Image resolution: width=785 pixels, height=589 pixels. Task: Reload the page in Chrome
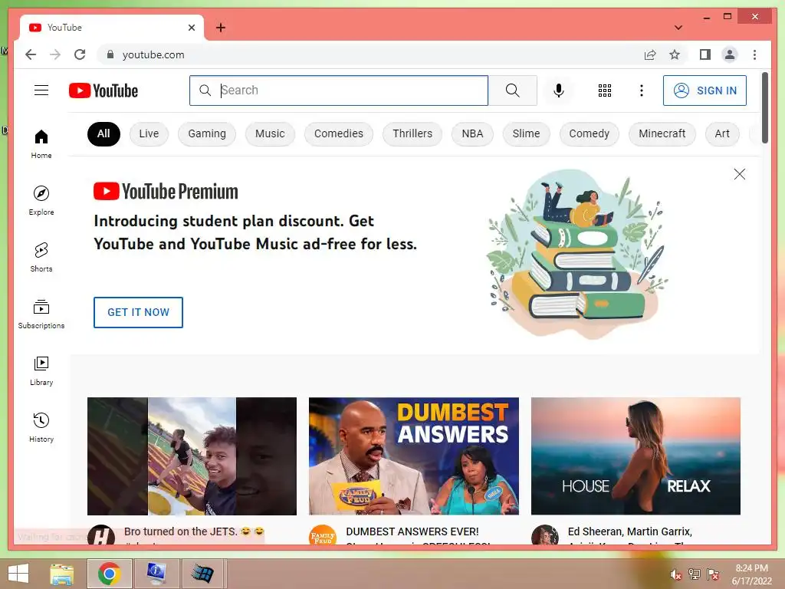(x=80, y=54)
